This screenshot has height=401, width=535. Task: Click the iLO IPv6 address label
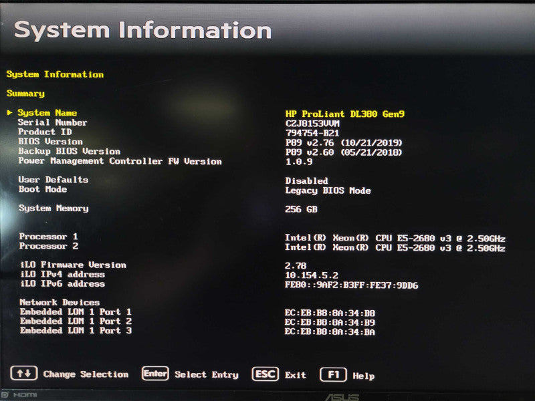tap(62, 283)
